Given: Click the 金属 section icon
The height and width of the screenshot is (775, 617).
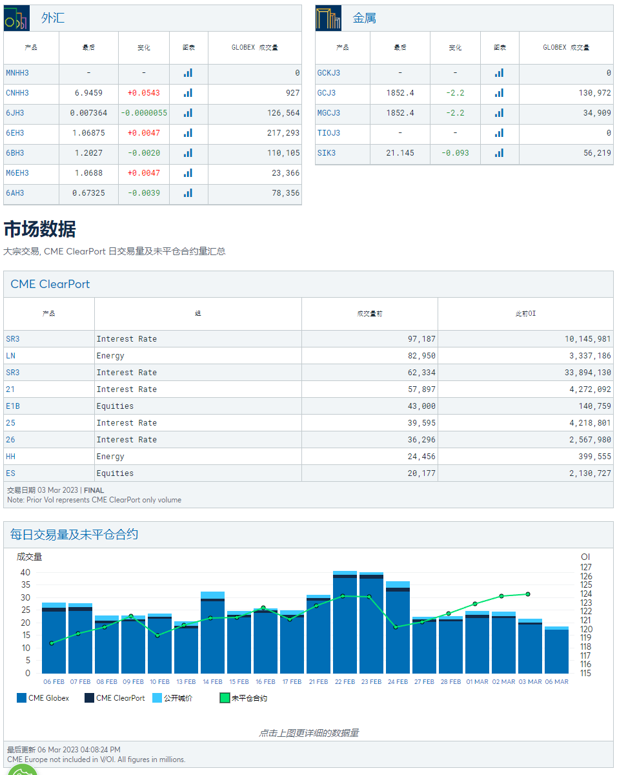Looking at the screenshot, I should point(329,18).
